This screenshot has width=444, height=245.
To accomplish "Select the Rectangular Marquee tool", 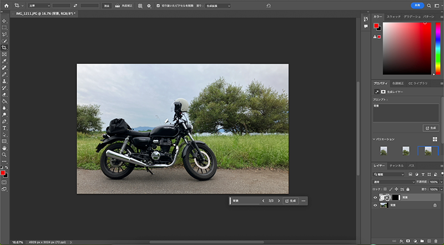I will click(4, 28).
